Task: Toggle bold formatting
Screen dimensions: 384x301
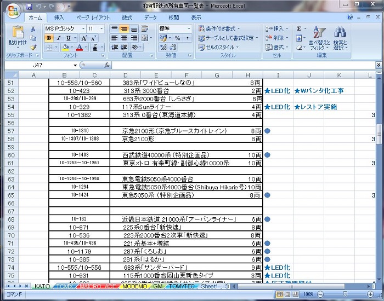Action: point(49,38)
